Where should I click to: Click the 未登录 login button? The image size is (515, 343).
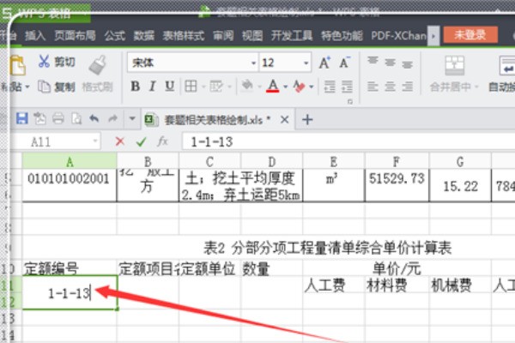coord(470,35)
